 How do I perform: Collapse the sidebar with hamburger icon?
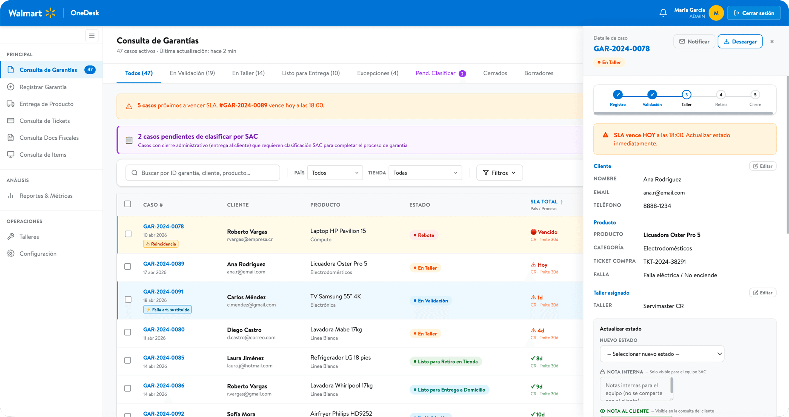pos(92,36)
